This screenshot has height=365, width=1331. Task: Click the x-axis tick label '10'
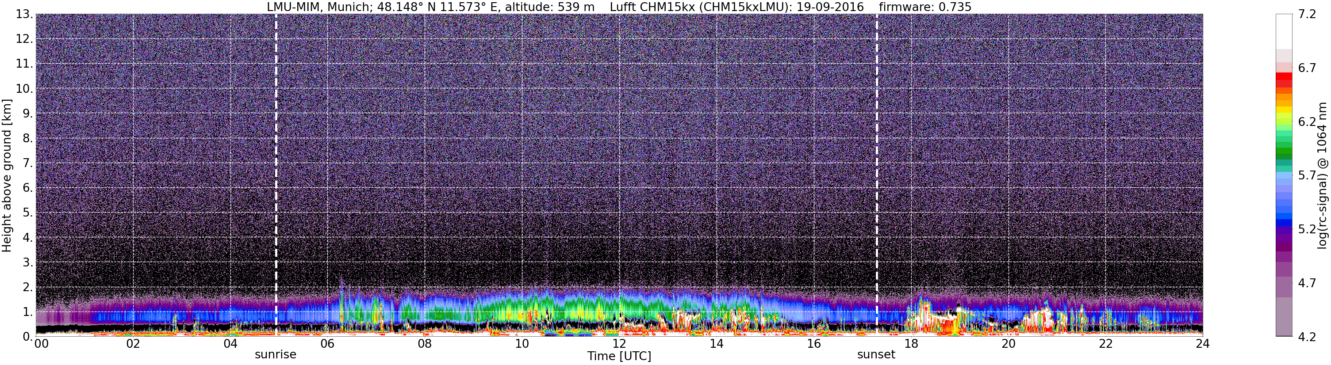pos(522,344)
